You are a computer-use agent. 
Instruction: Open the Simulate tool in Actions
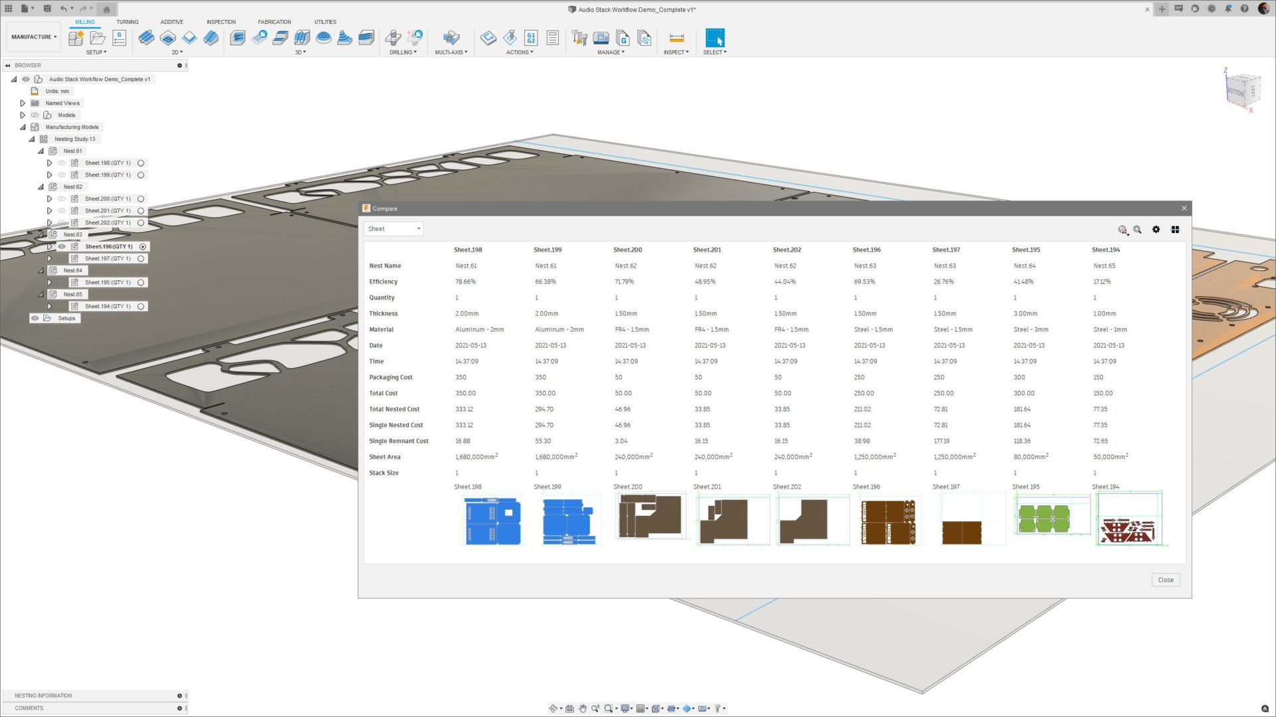488,38
